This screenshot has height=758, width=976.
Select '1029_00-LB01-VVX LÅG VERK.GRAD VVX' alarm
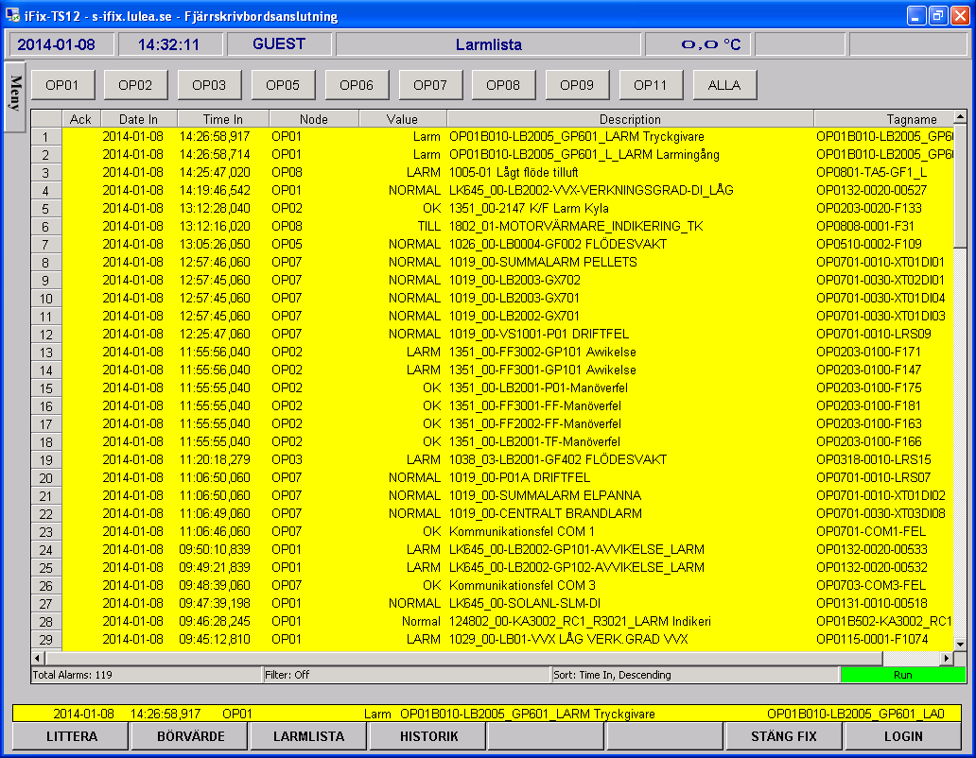(492, 639)
